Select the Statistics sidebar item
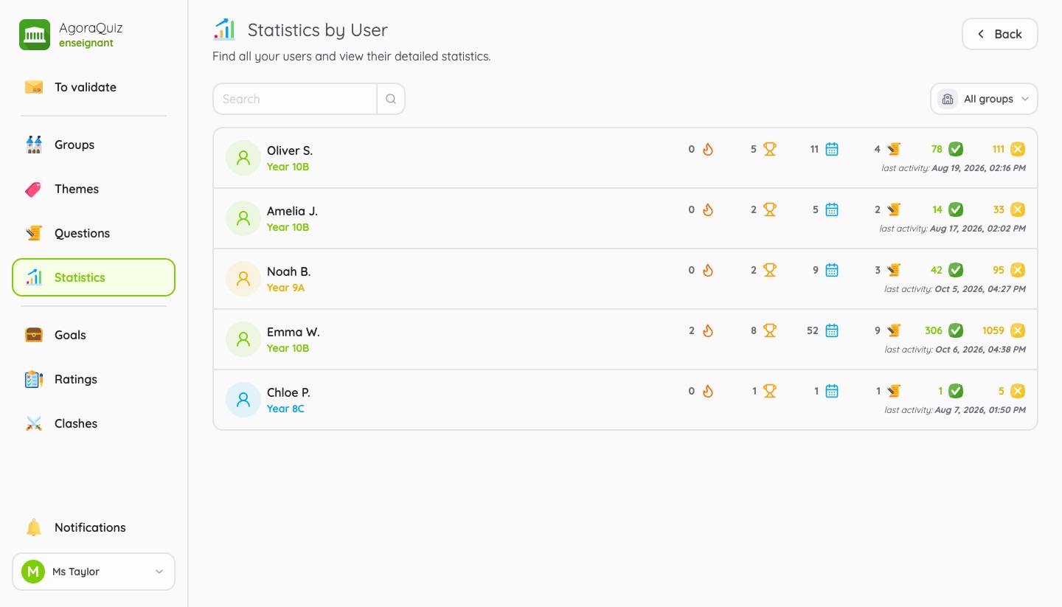 (94, 277)
